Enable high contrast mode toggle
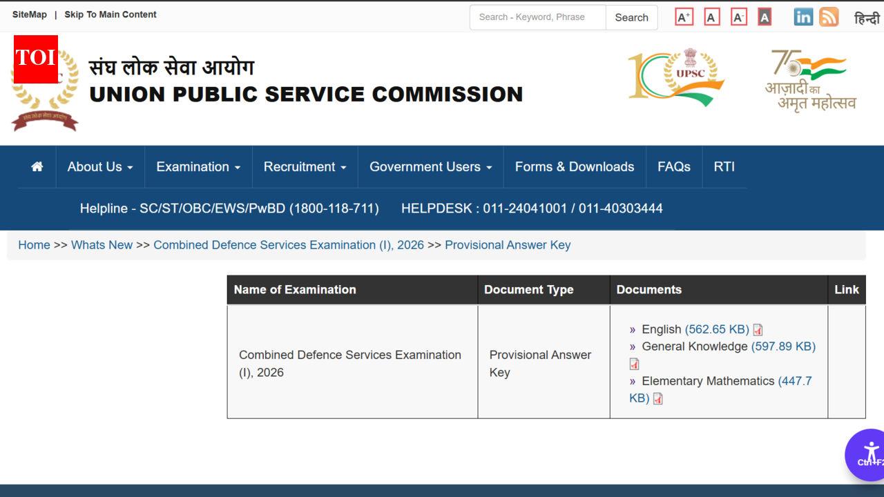 pos(765,17)
